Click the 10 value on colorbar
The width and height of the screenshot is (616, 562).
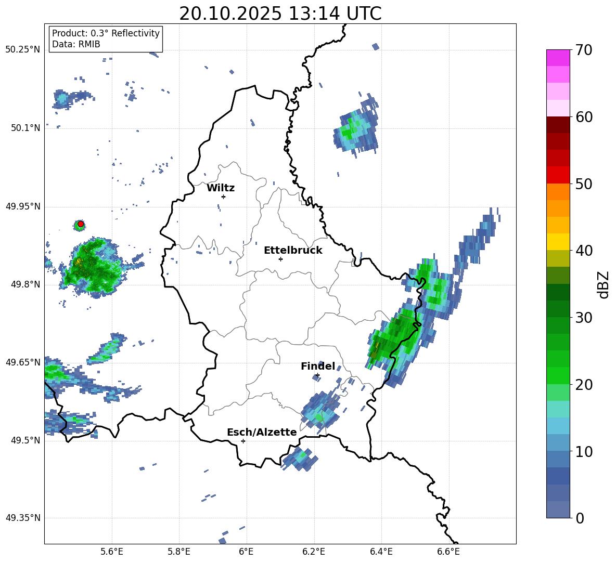coord(584,451)
